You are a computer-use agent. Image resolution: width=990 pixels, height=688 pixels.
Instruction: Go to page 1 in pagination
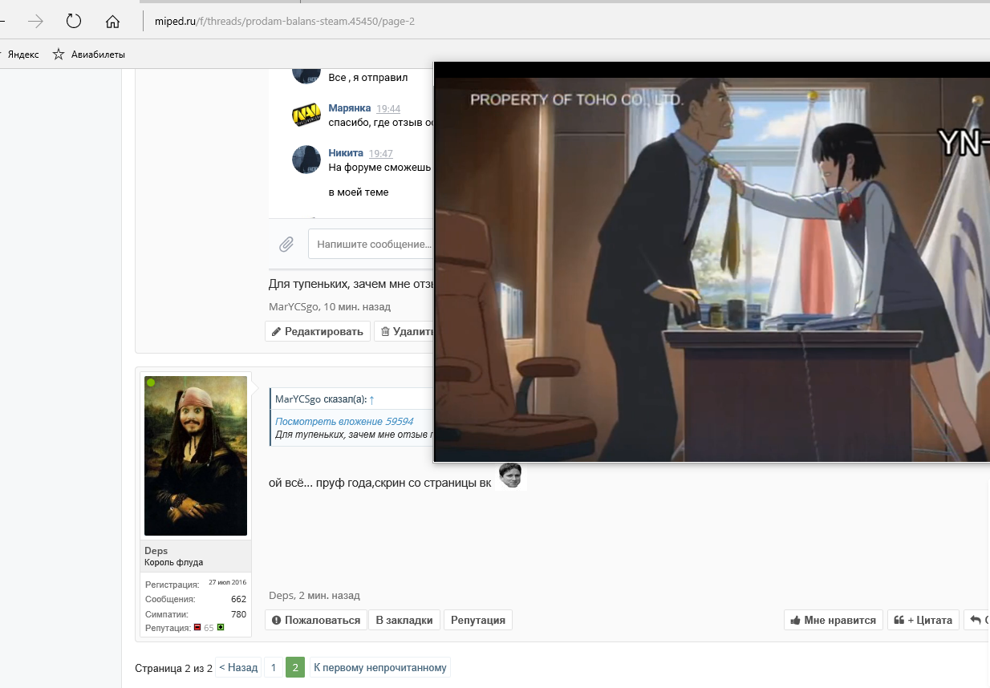274,667
